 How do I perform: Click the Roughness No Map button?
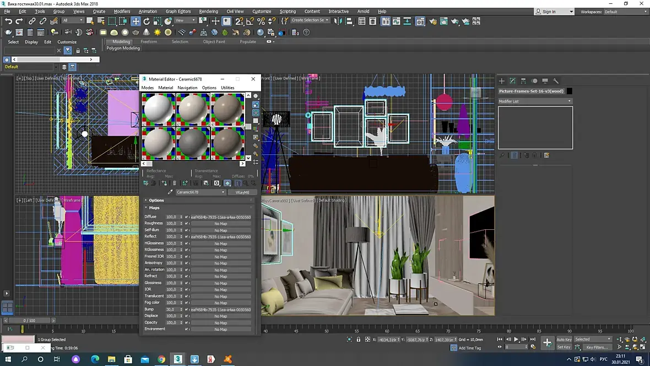[x=220, y=224]
